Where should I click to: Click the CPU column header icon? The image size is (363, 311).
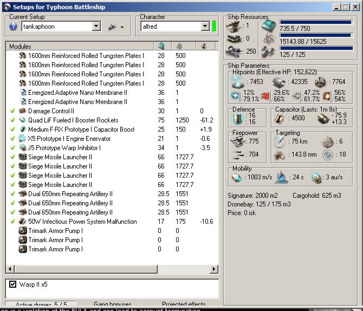pyautogui.click(x=161, y=46)
